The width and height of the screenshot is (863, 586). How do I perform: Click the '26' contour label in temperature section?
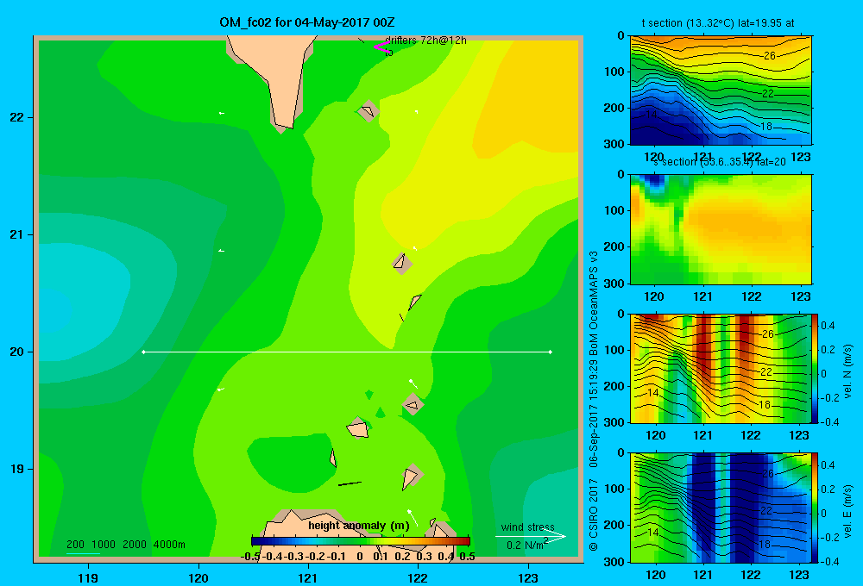click(770, 55)
